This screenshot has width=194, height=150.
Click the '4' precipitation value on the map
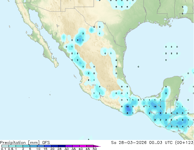[183, 127]
